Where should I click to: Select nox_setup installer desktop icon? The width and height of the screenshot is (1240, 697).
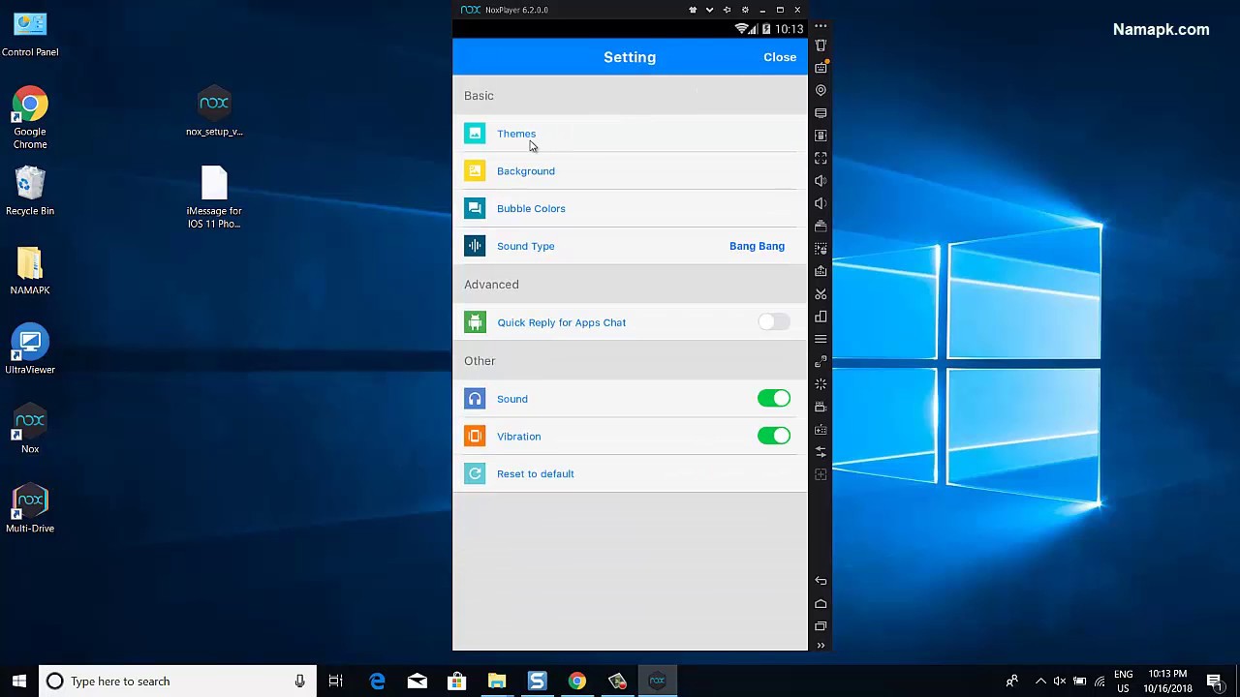click(214, 112)
